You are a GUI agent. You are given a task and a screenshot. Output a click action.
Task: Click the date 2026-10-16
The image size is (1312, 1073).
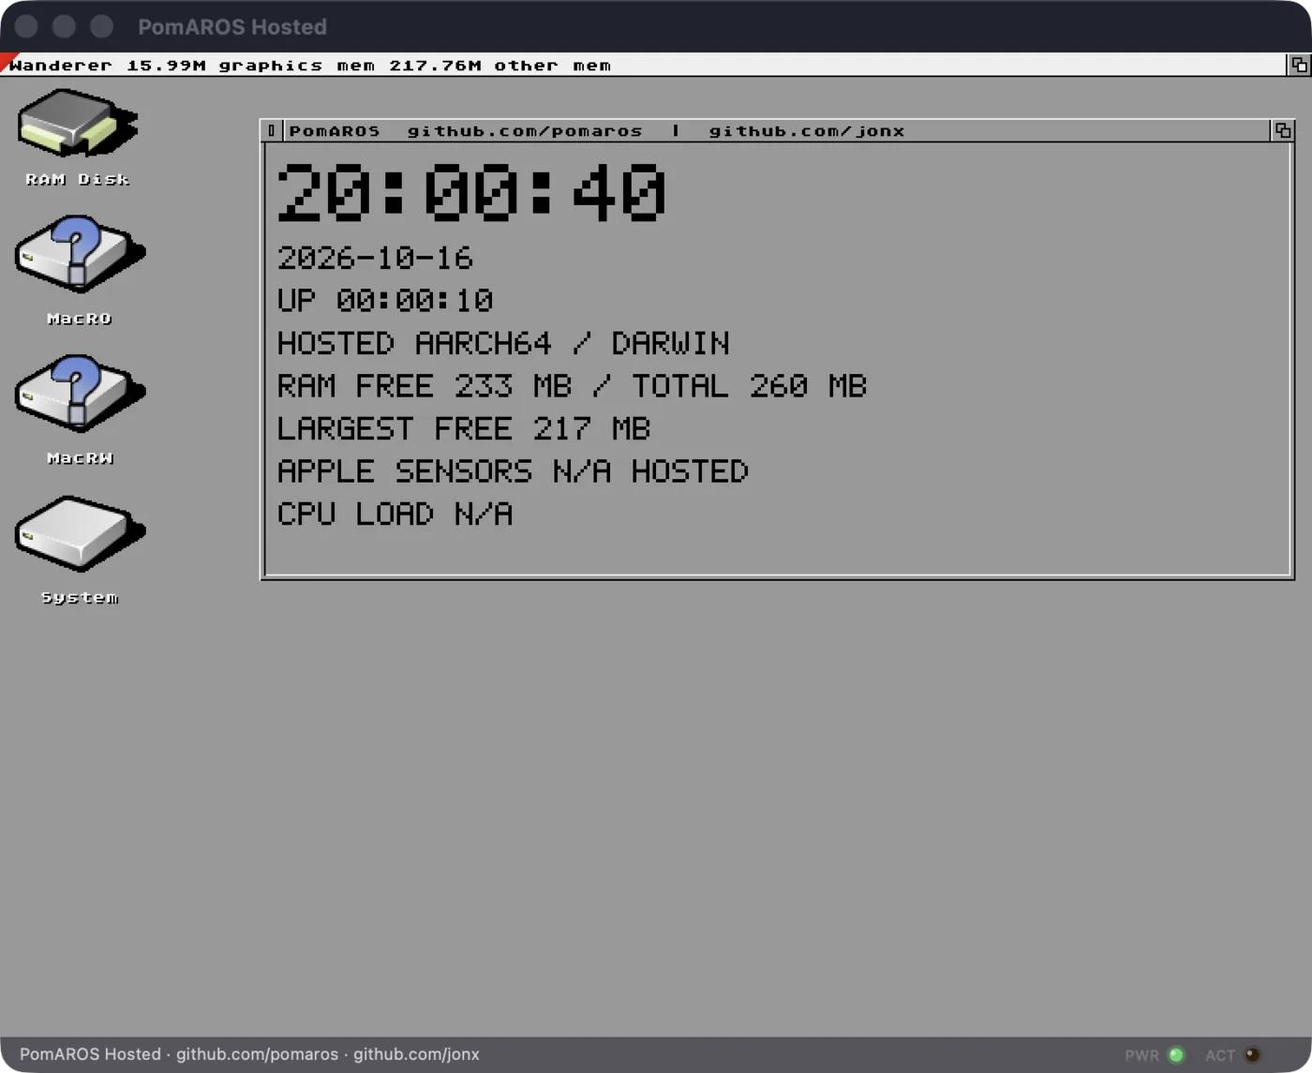pyautogui.click(x=375, y=258)
